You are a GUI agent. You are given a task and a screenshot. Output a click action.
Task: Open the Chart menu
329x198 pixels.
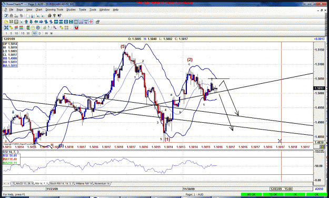[x=39, y=9]
